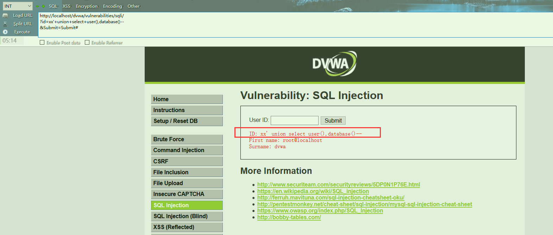Click the Load URL printer icon
The height and width of the screenshot is (235, 553).
click(5, 15)
